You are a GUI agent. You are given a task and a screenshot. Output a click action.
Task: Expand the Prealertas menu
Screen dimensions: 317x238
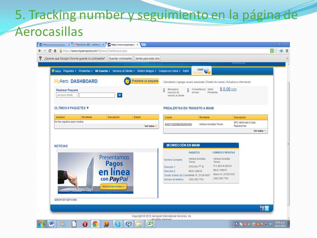coord(86,71)
